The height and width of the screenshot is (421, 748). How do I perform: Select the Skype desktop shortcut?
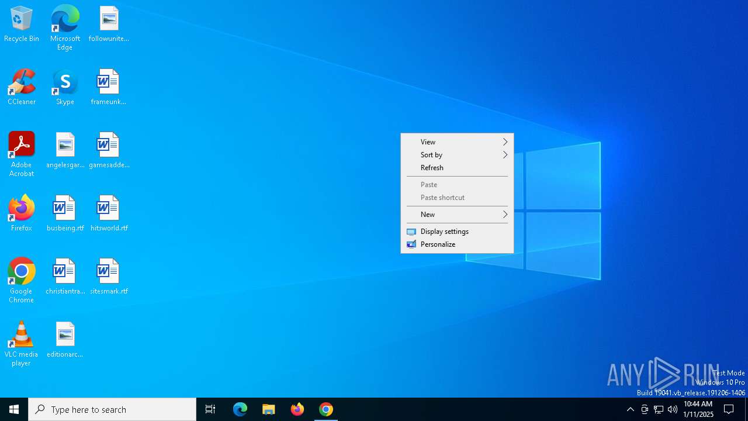(x=65, y=88)
